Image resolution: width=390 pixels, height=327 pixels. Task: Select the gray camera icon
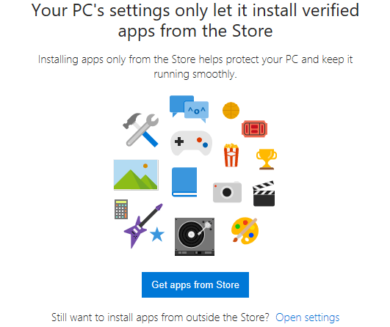[227, 191]
